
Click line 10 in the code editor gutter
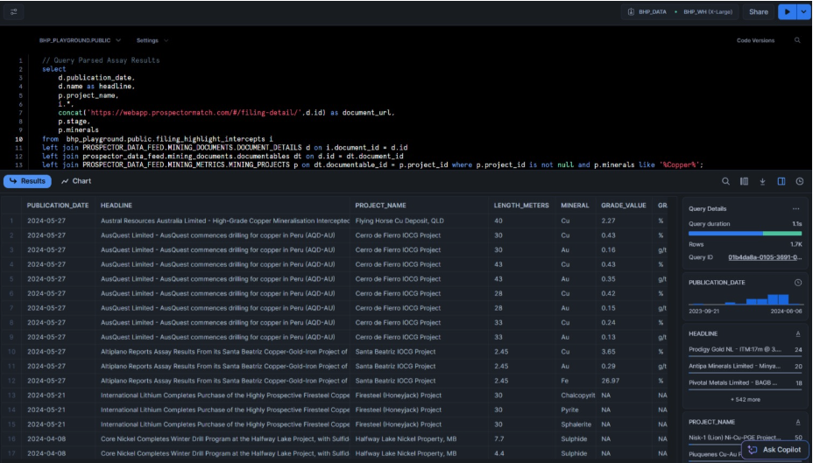pyautogui.click(x=18, y=139)
